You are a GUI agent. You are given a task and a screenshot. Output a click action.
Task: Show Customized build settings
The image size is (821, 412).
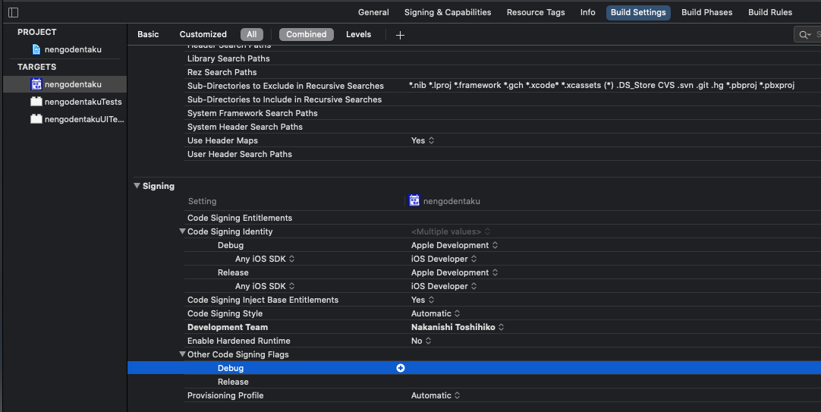pos(203,34)
